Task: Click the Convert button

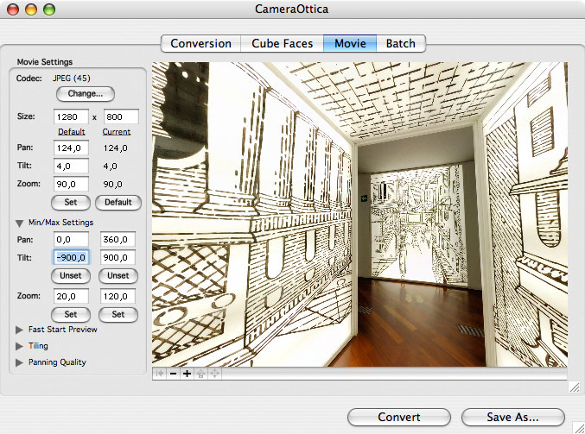Action: click(x=399, y=418)
